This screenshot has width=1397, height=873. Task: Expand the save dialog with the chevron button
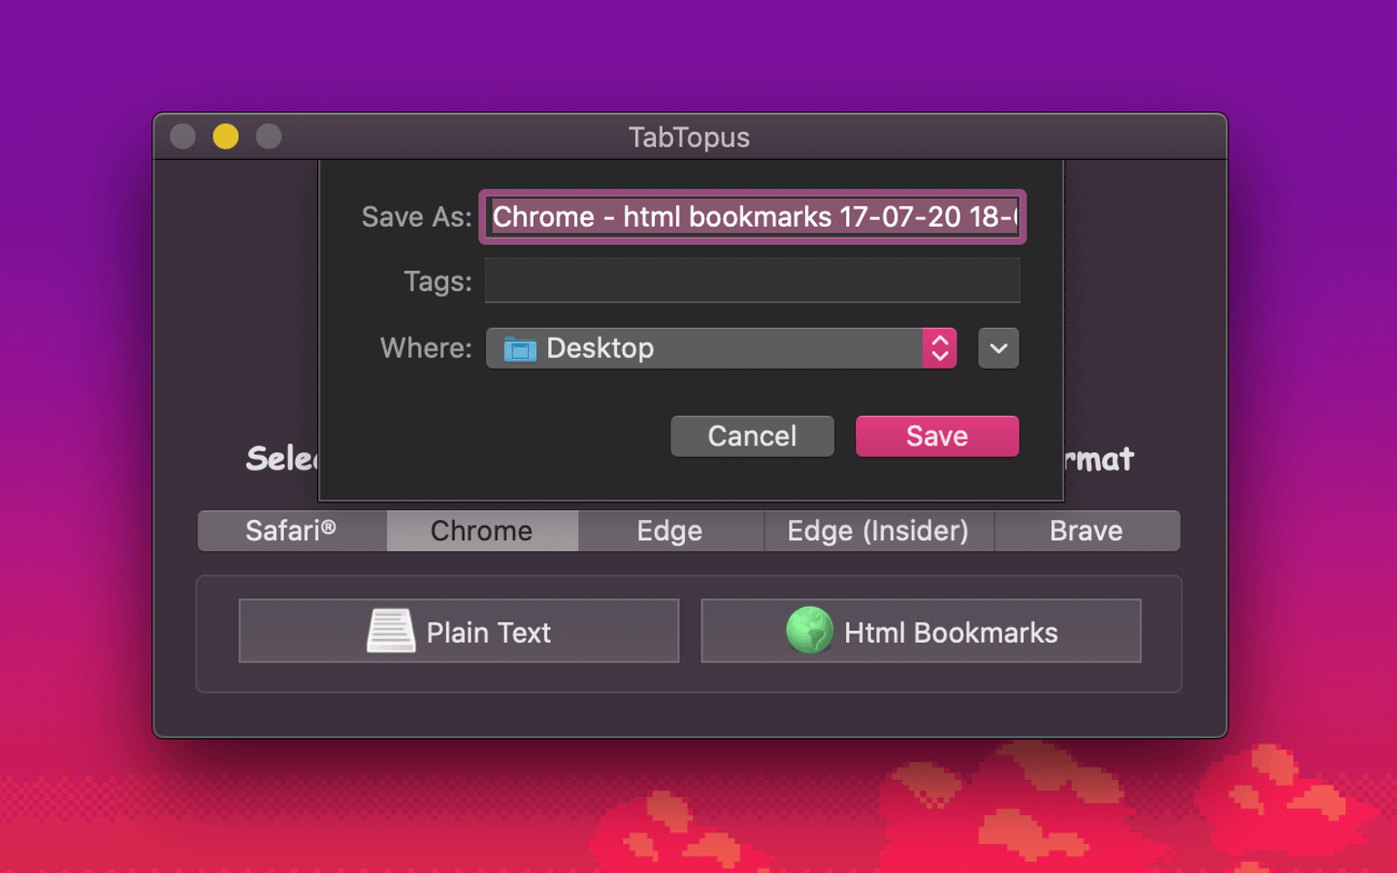pyautogui.click(x=998, y=349)
